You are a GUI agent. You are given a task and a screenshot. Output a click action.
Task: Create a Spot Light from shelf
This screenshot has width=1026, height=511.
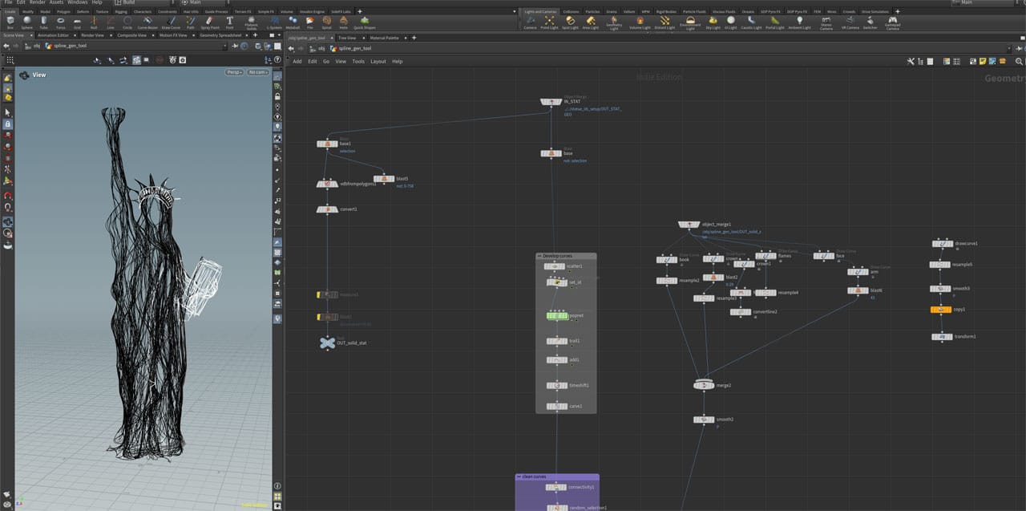[x=570, y=22]
